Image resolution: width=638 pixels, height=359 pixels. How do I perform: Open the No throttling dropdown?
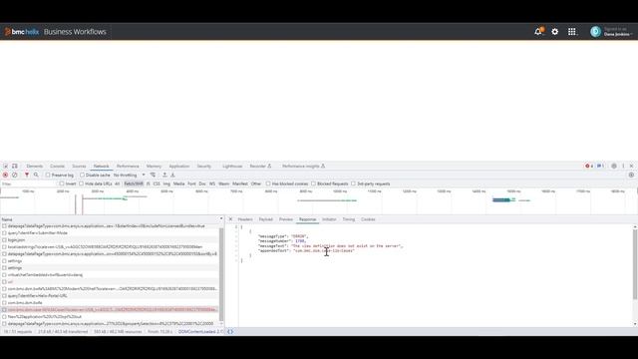pyautogui.click(x=130, y=176)
